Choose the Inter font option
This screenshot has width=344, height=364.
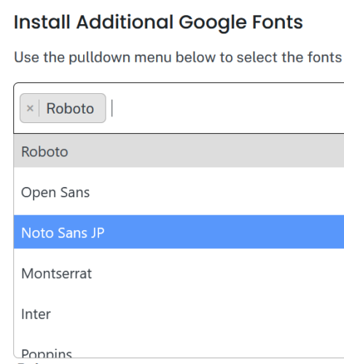179,314
